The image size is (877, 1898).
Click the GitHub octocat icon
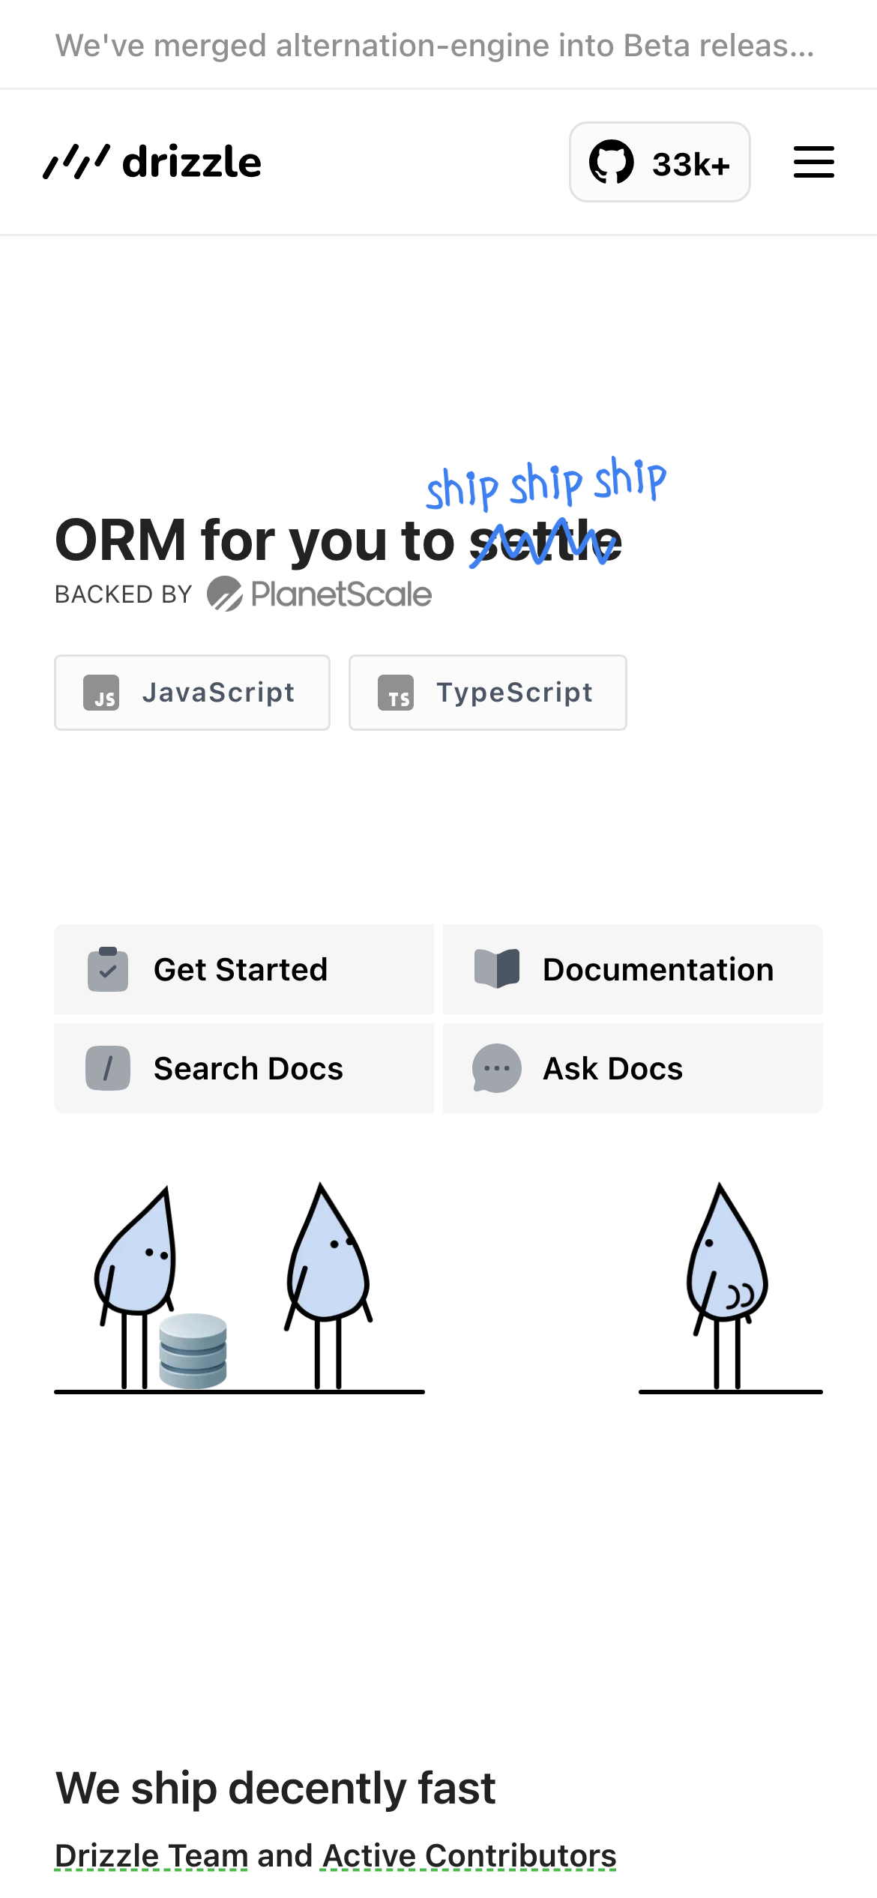[611, 162]
